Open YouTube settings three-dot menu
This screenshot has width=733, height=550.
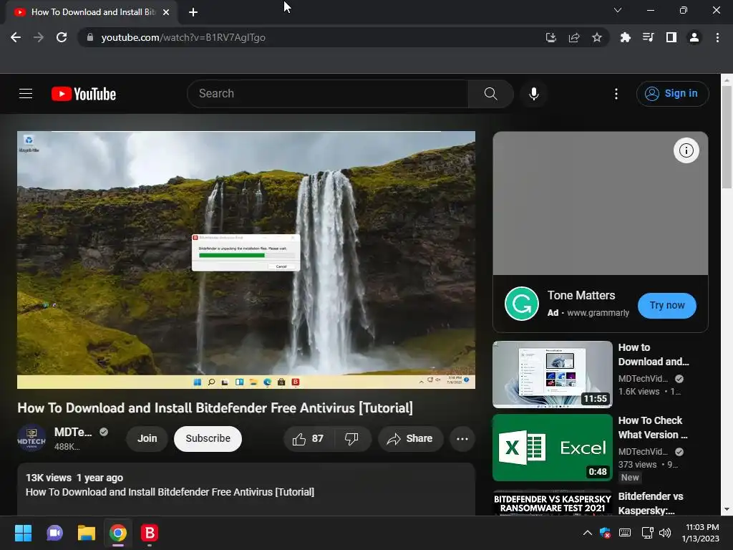[616, 94]
